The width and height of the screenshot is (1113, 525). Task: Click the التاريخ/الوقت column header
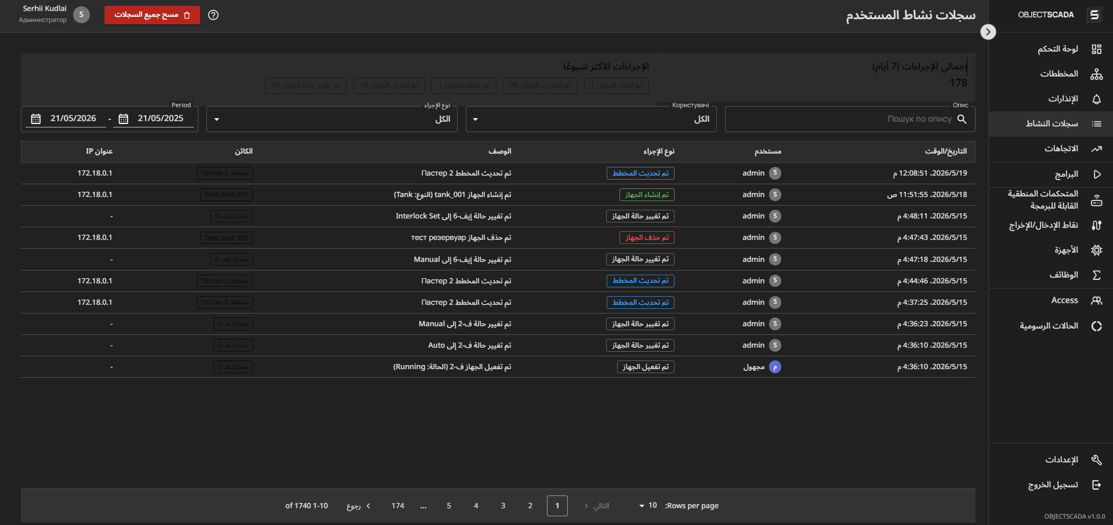pyautogui.click(x=945, y=151)
